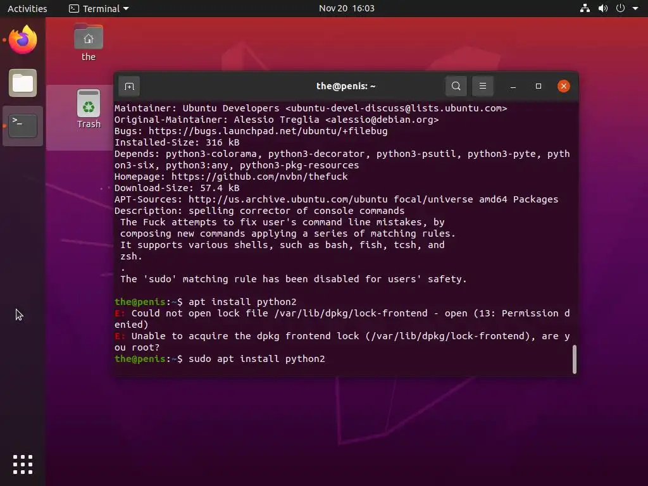Image resolution: width=648 pixels, height=486 pixels.
Task: Expand the system menu arrow
Action: pyautogui.click(x=635, y=8)
